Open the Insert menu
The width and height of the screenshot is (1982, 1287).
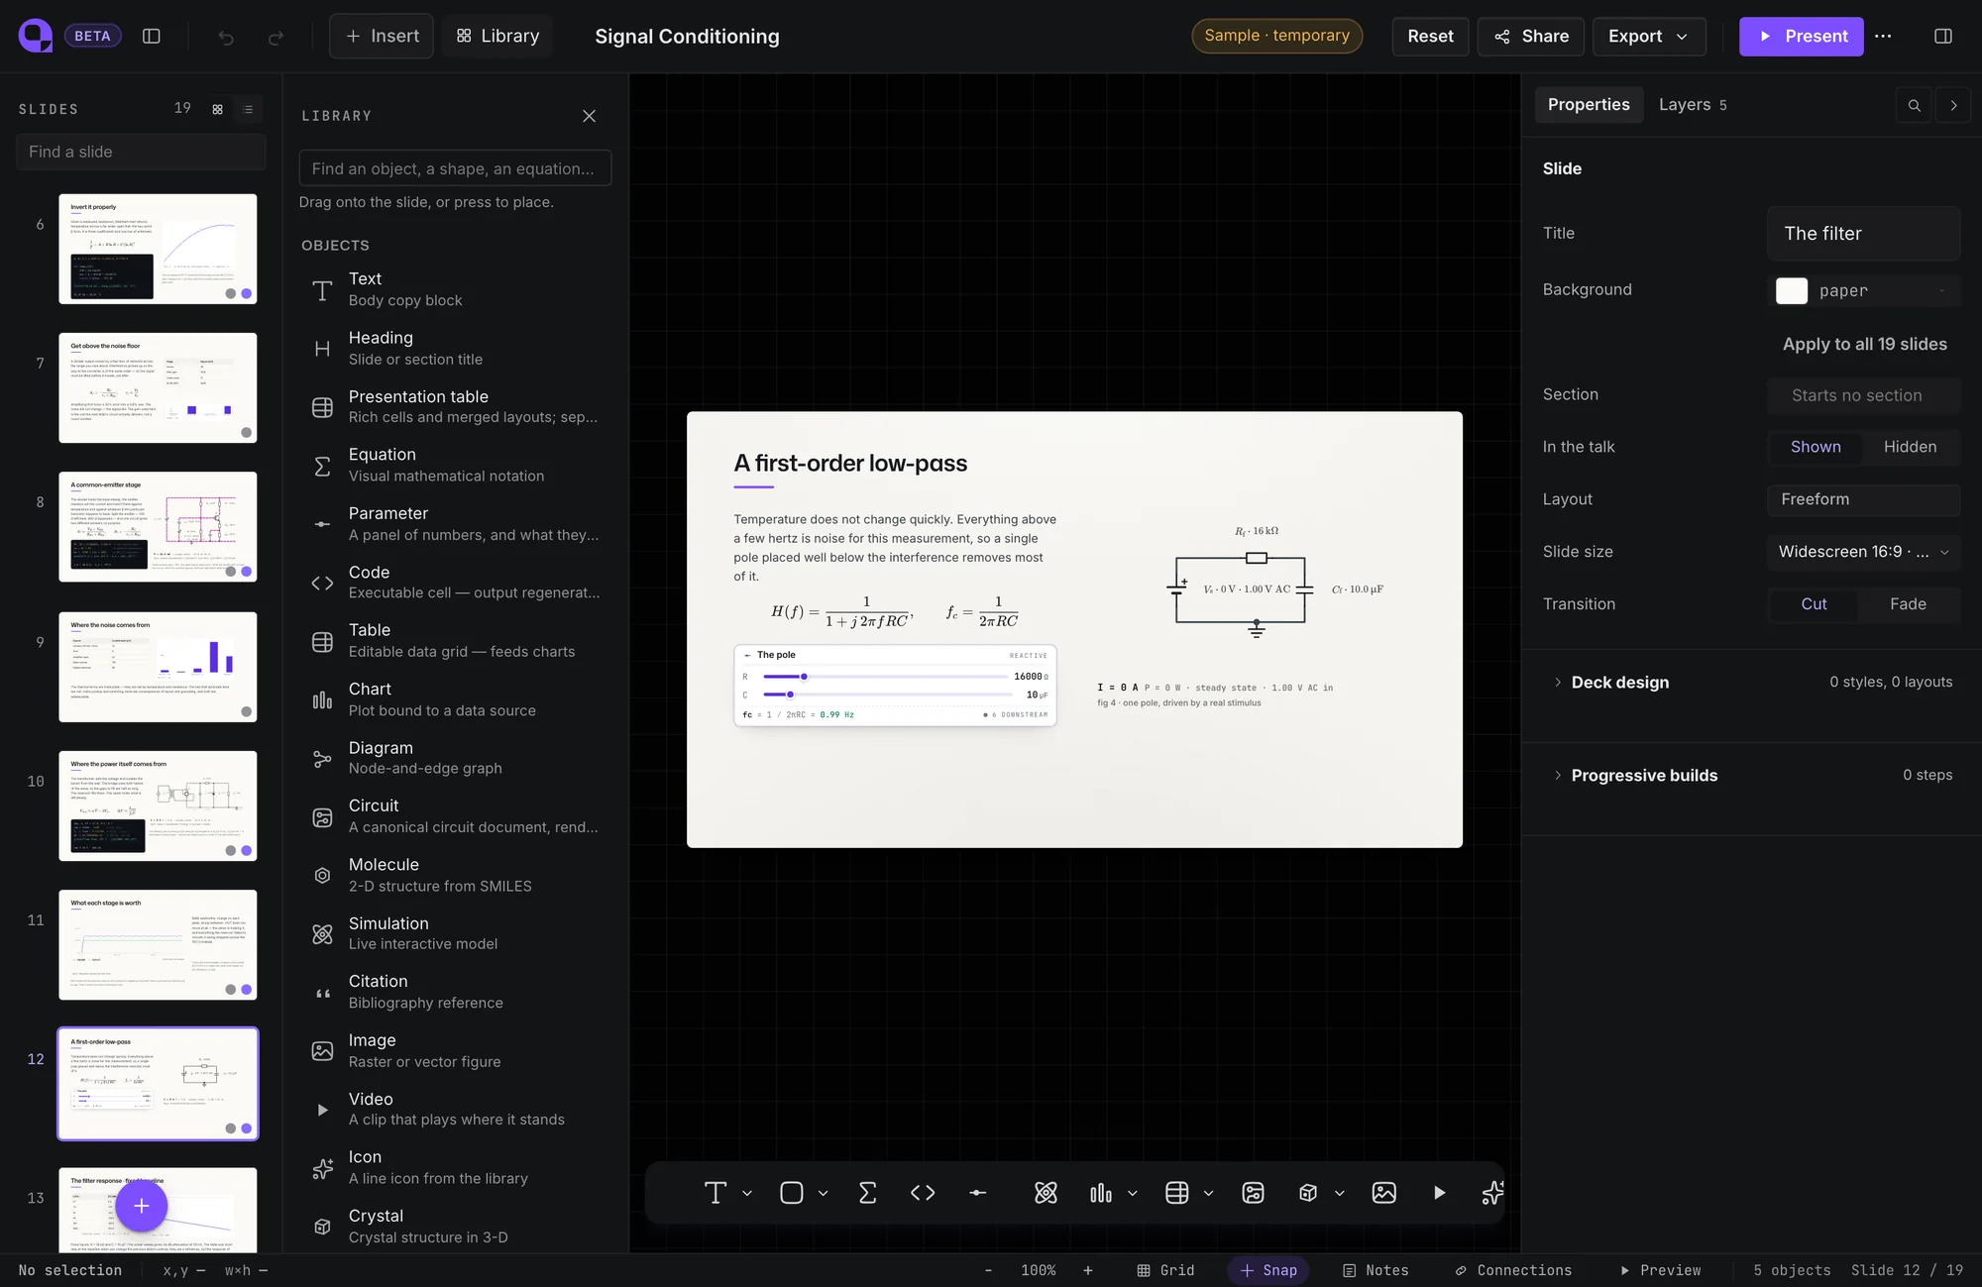(x=382, y=37)
